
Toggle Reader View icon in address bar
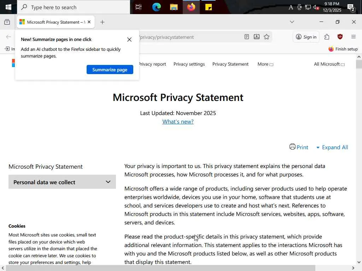pyautogui.click(x=247, y=37)
